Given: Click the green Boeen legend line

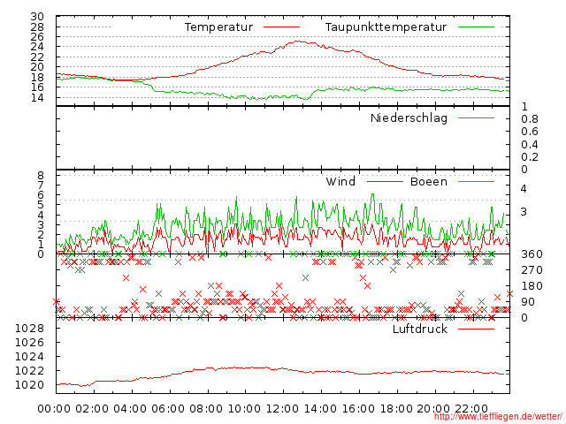Looking at the screenshot, I should point(476,181).
